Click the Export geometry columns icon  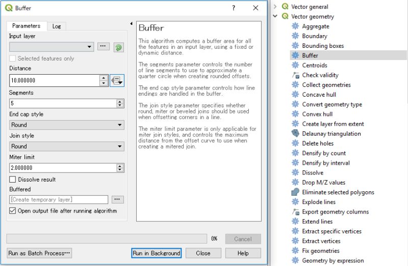[x=295, y=212]
